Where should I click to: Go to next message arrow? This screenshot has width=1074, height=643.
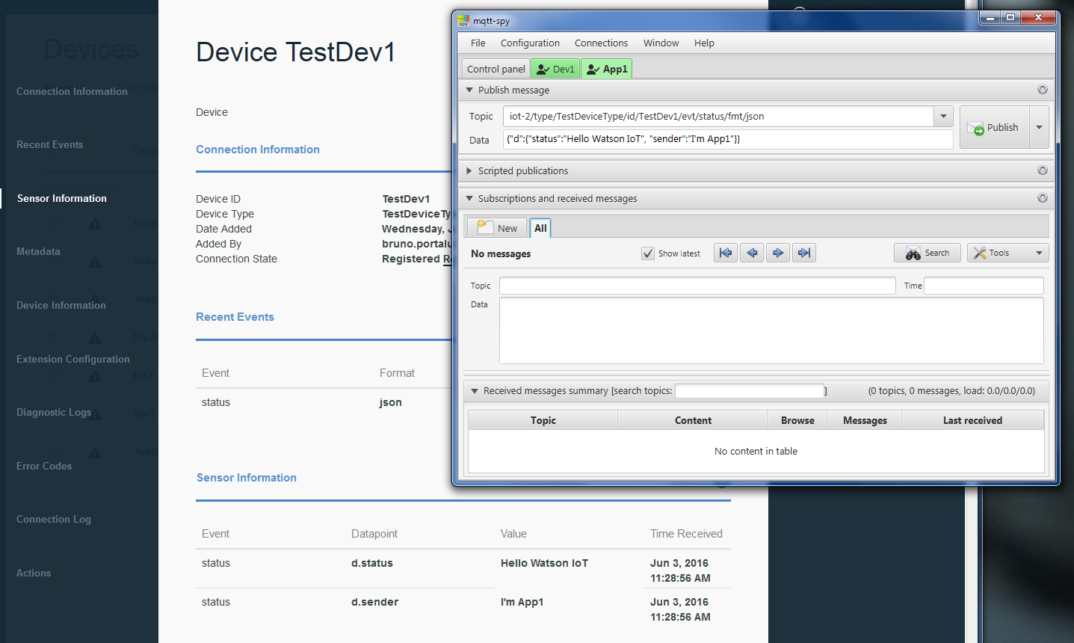click(x=778, y=253)
